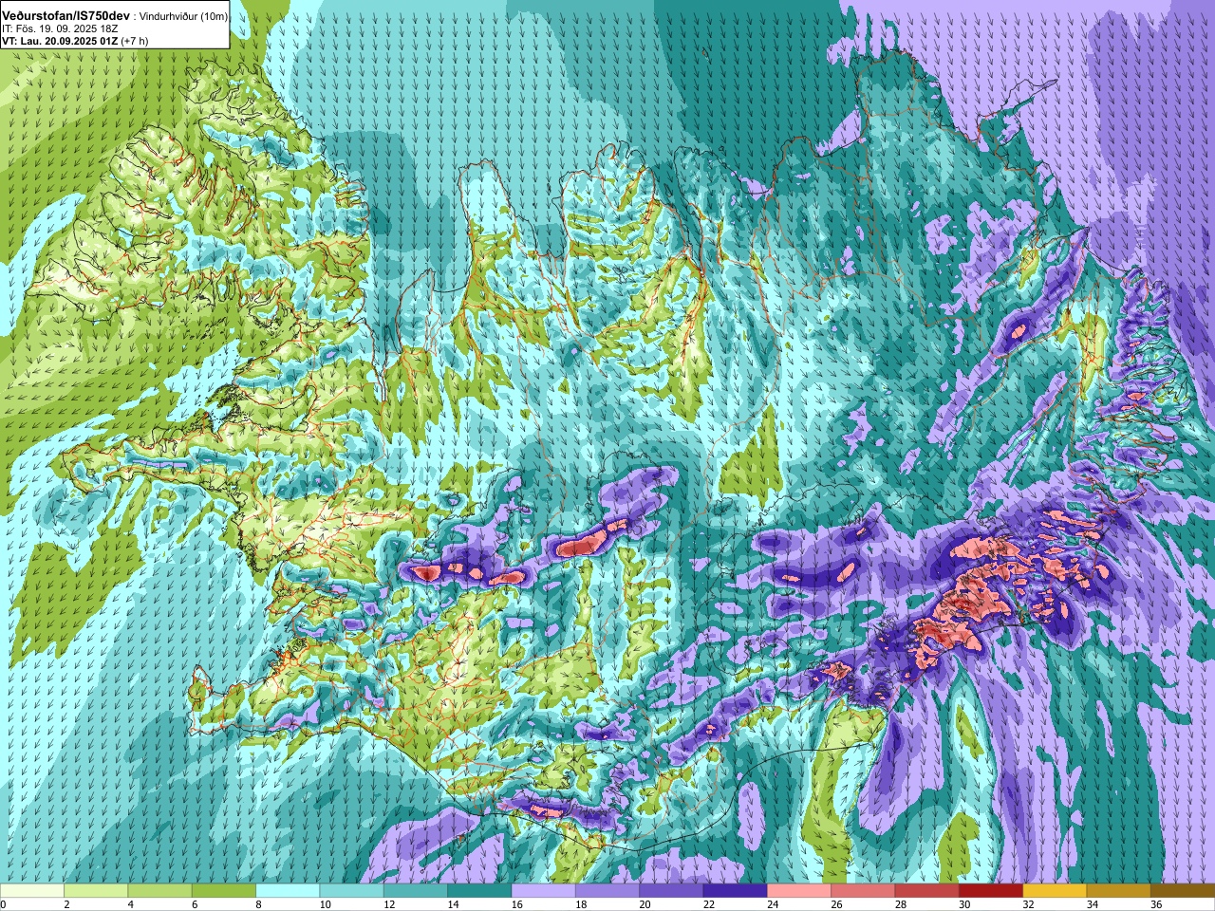
Task: Click the yellow-orange 32–34 legend swatch
Action: (x=1055, y=891)
